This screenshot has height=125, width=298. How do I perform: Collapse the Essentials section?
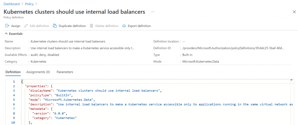point(6,34)
